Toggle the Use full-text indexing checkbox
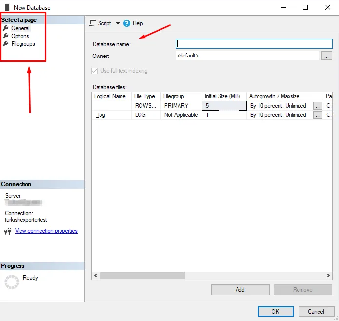 pos(95,71)
